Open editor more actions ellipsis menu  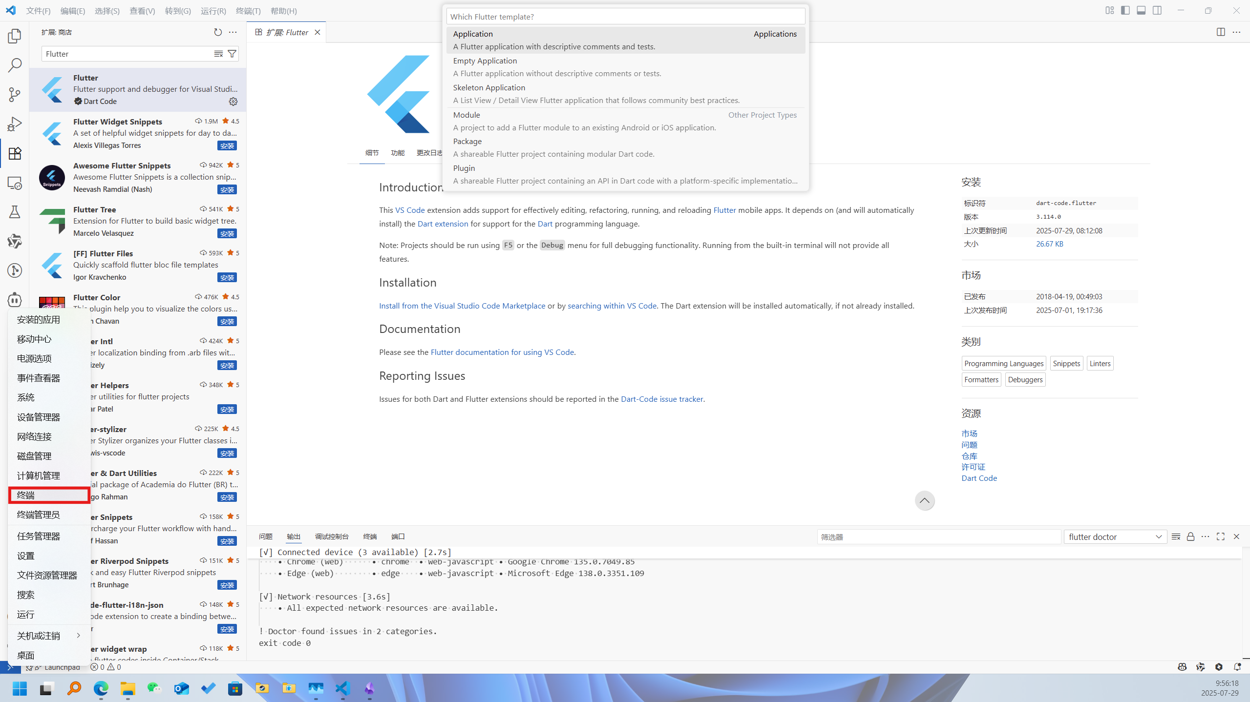pyautogui.click(x=1236, y=32)
